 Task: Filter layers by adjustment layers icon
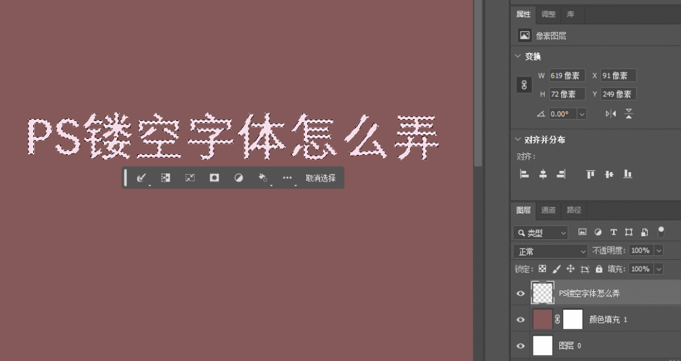click(x=598, y=233)
